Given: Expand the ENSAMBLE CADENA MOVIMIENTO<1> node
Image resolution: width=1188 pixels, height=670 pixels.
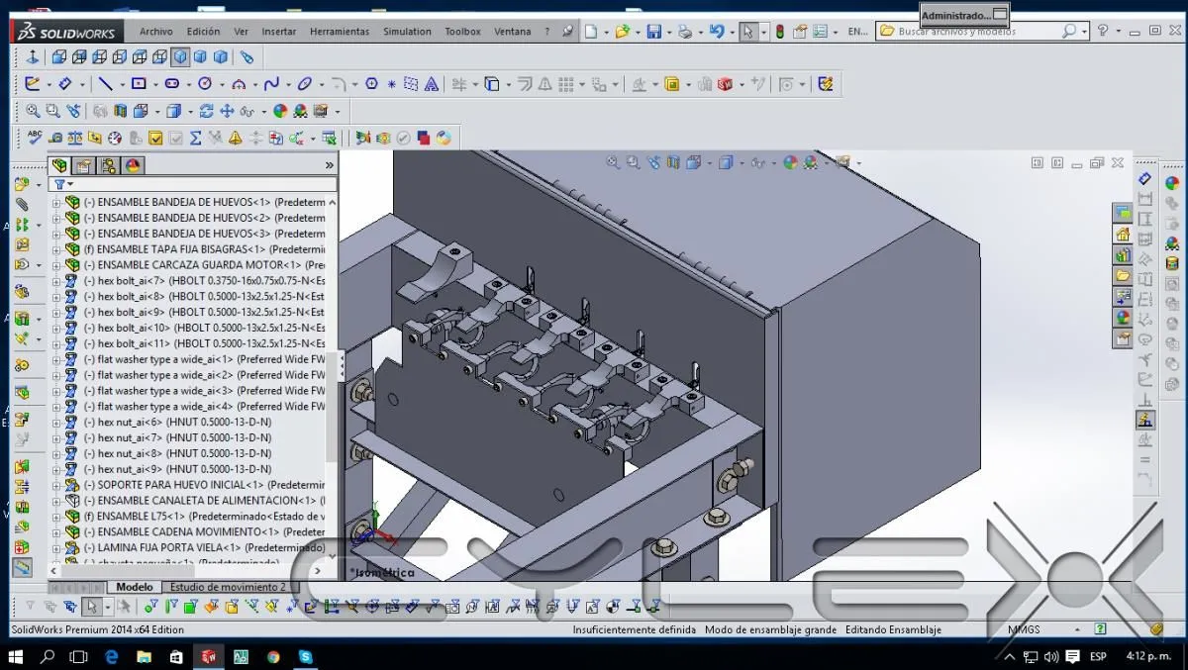Looking at the screenshot, I should (x=56, y=531).
